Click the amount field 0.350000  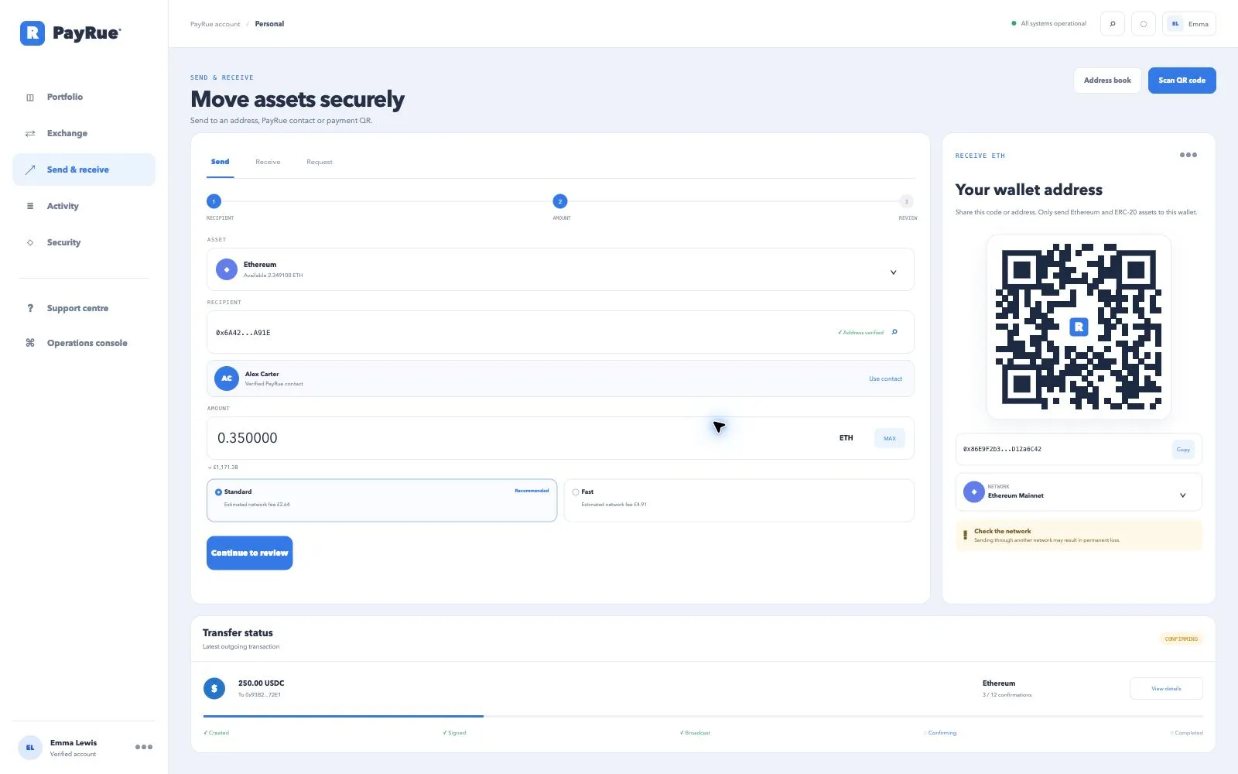click(560, 438)
